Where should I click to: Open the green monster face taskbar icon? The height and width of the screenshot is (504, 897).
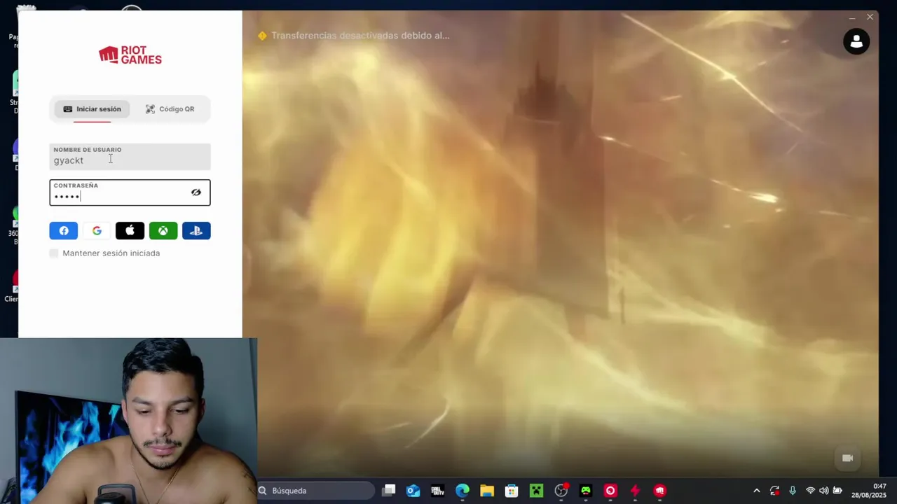[586, 491]
